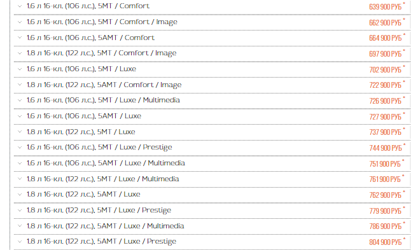Click the 804 900 РУБ price
This screenshot has width=411, height=250.
pos(386,242)
